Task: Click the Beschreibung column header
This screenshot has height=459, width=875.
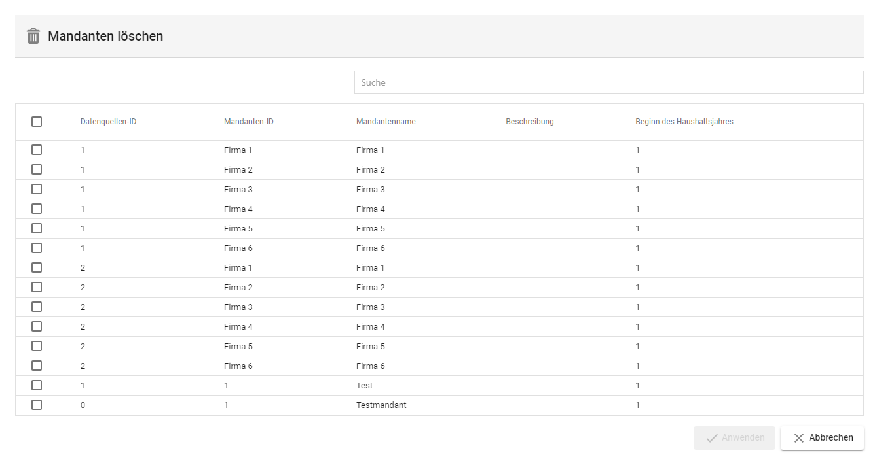Action: click(529, 122)
